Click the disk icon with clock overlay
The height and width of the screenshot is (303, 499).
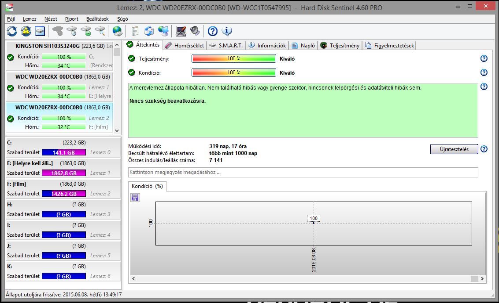pyautogui.click(x=72, y=31)
